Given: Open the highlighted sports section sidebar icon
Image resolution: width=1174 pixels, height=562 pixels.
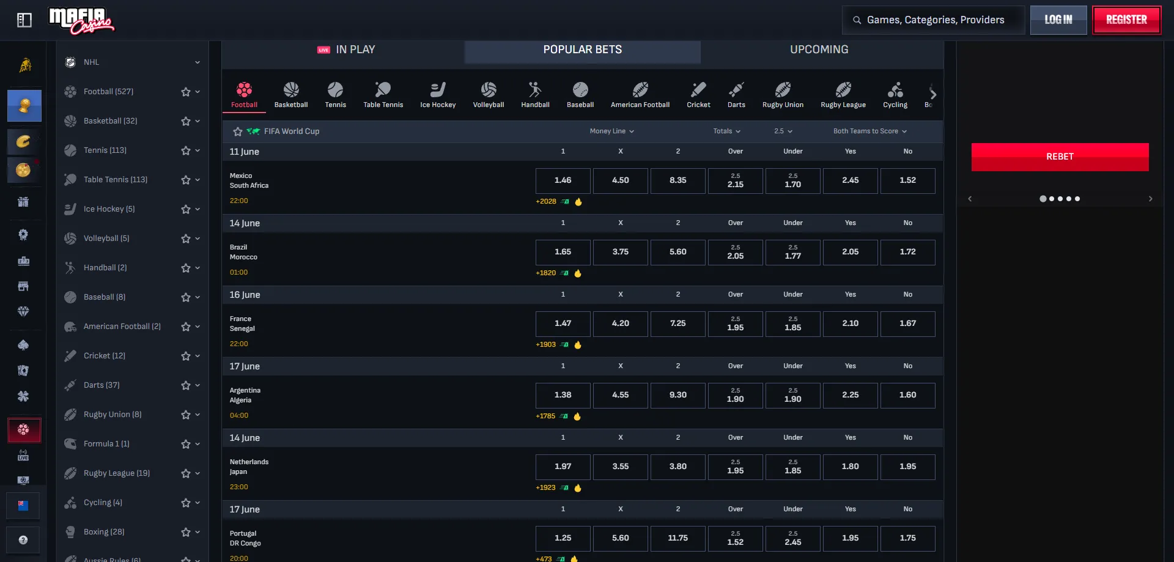Looking at the screenshot, I should 24,430.
